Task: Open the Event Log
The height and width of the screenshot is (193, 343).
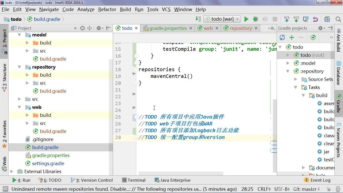Action: (317, 180)
